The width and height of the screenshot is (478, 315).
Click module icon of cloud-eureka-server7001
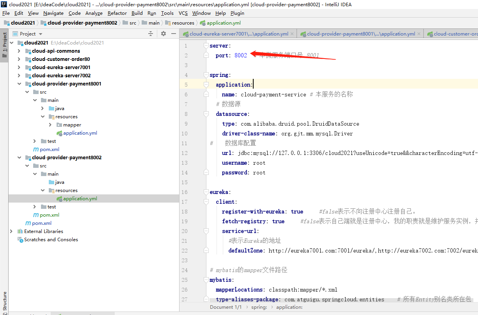point(28,68)
